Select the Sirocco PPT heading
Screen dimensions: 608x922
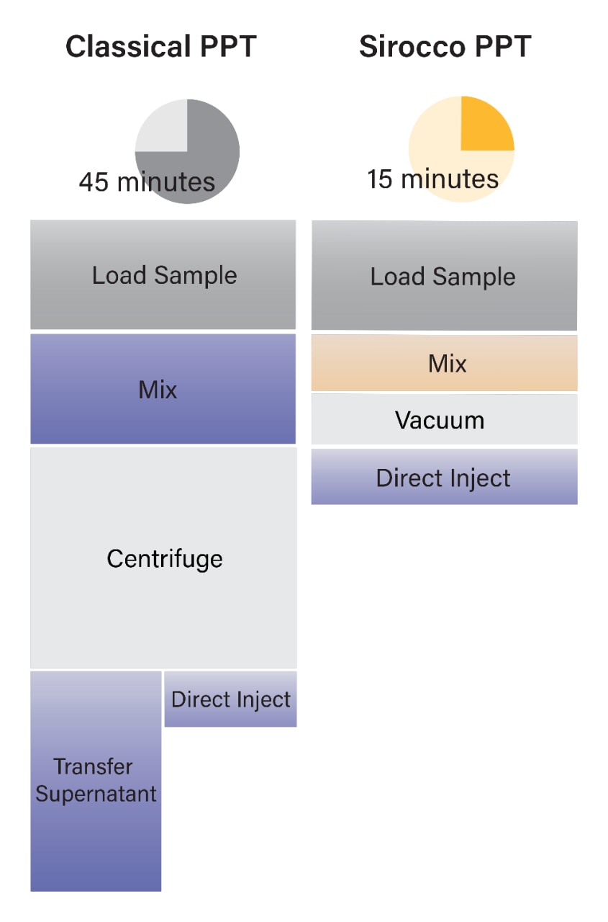tap(445, 47)
